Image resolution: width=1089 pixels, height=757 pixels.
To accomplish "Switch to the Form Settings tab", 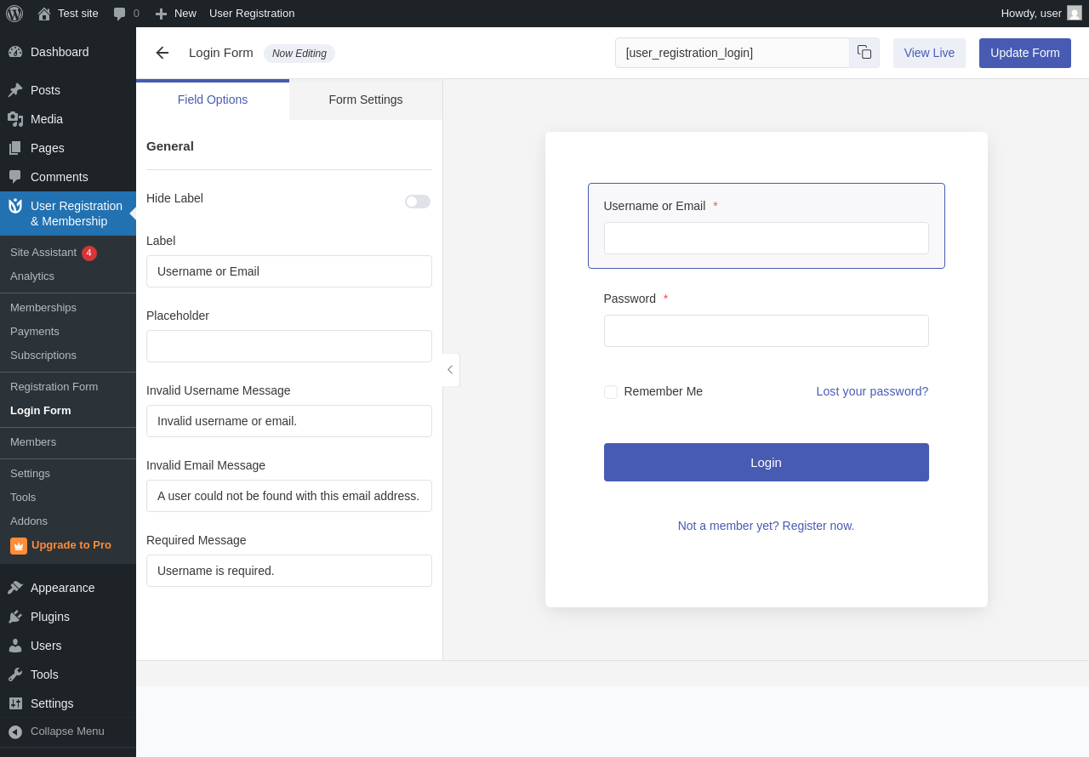I will click(366, 100).
